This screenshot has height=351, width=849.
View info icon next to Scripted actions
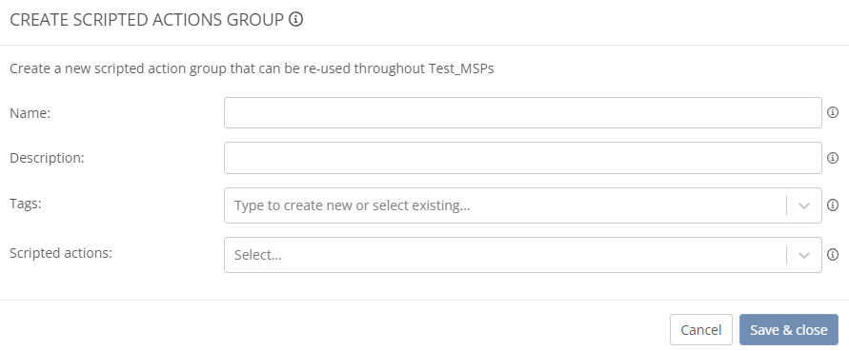coord(833,255)
